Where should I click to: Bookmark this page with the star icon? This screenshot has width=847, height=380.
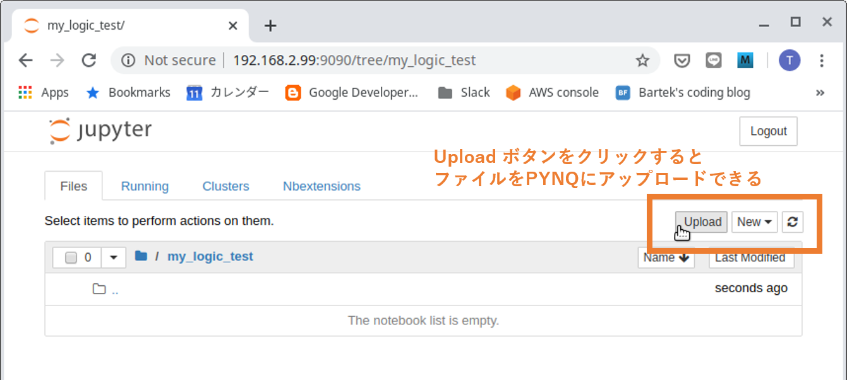[642, 61]
